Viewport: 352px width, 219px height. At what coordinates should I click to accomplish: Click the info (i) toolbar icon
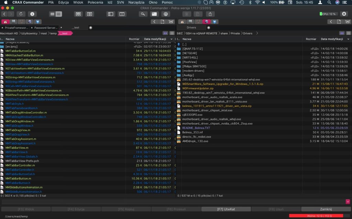[32, 14]
